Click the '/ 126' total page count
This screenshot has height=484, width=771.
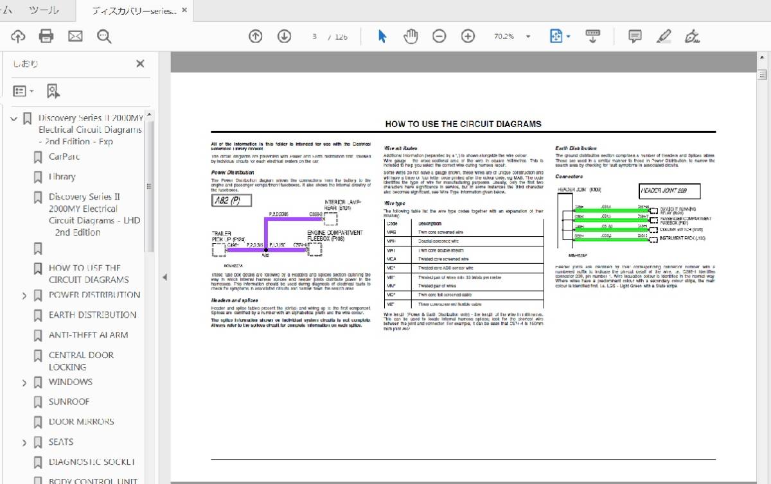tap(338, 37)
